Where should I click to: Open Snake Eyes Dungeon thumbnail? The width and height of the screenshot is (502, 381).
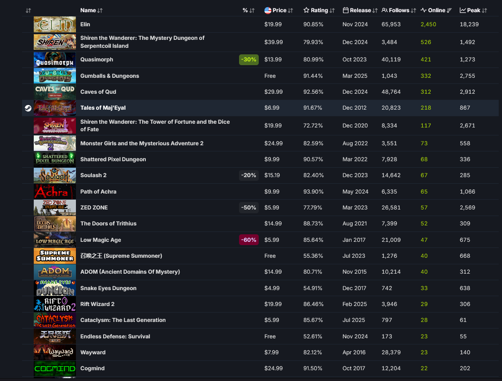pyautogui.click(x=55, y=288)
